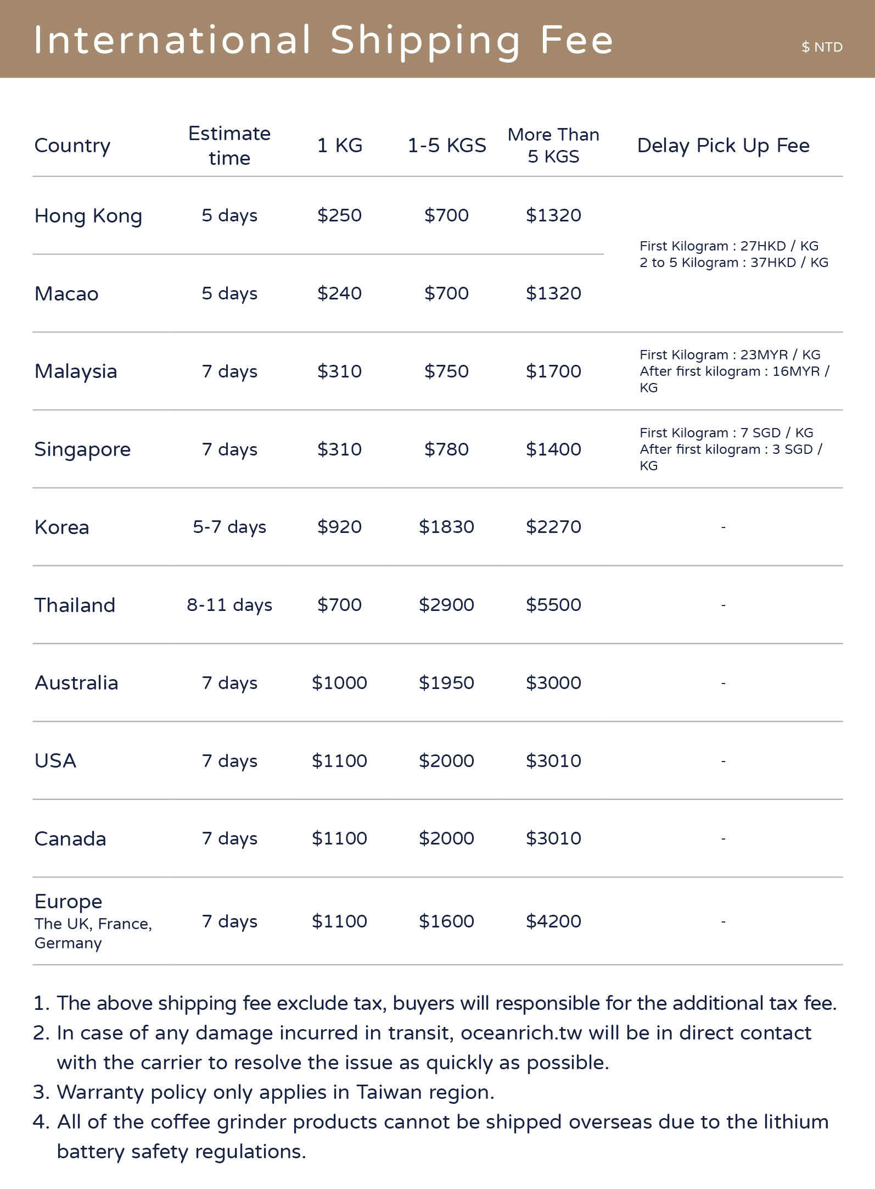Click the 7 SGD first kilogram fee
This screenshot has height=1189, width=875.
(726, 433)
